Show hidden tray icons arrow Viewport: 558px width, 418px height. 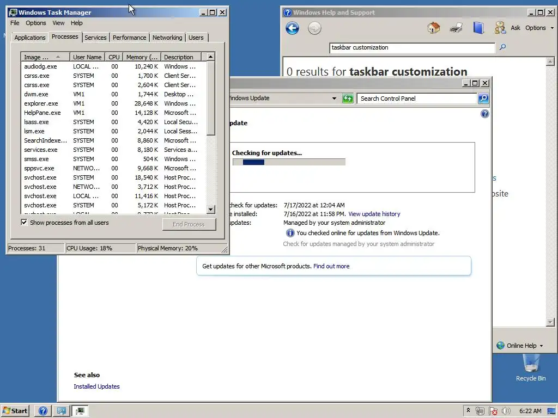(x=468, y=410)
